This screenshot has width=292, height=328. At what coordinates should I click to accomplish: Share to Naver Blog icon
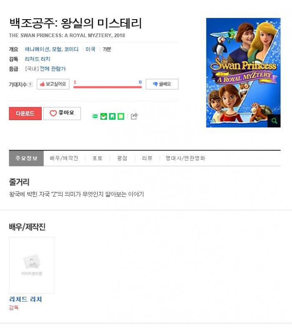[x=95, y=116]
